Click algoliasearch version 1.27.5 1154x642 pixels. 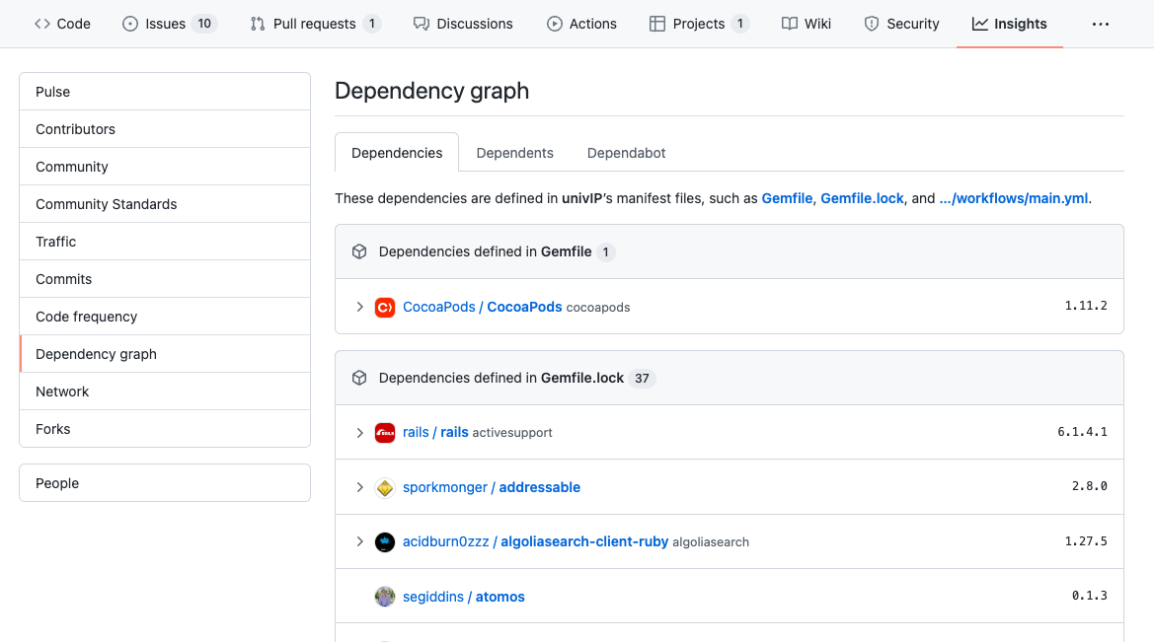[1086, 540]
